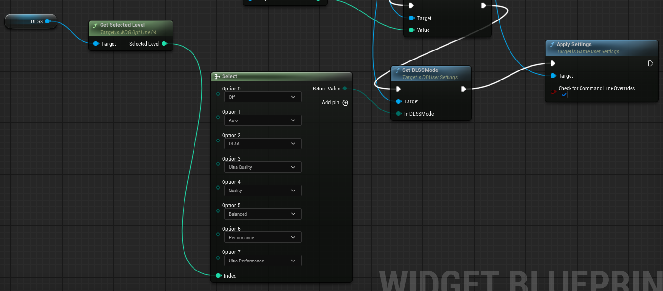Click the function icon on the Get Selected Level header
The height and width of the screenshot is (291, 663).
coord(95,25)
